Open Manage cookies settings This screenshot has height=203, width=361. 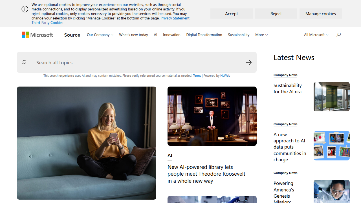pyautogui.click(x=321, y=14)
